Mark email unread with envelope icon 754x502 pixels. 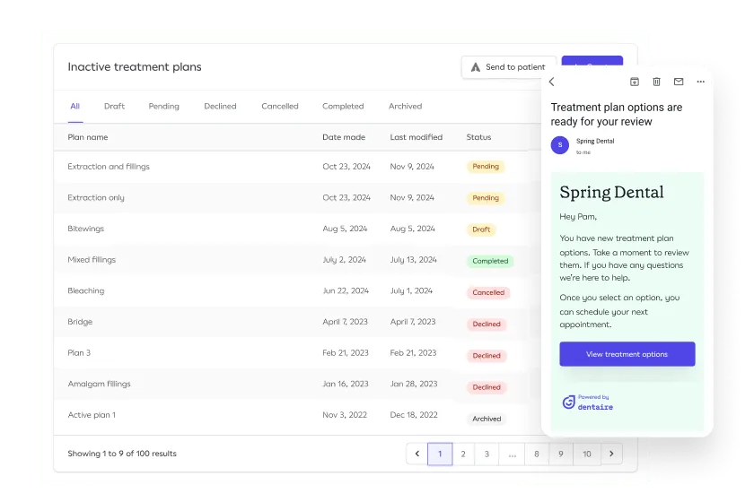[679, 82]
